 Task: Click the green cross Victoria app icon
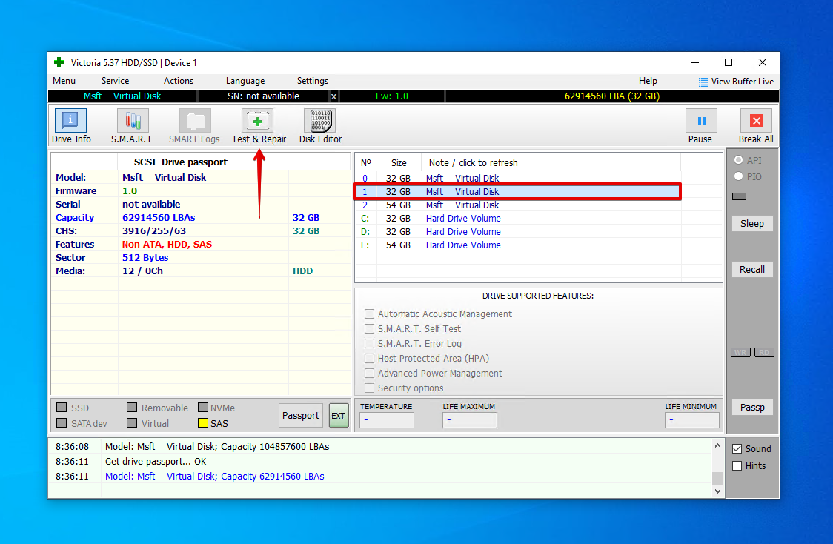(x=59, y=63)
